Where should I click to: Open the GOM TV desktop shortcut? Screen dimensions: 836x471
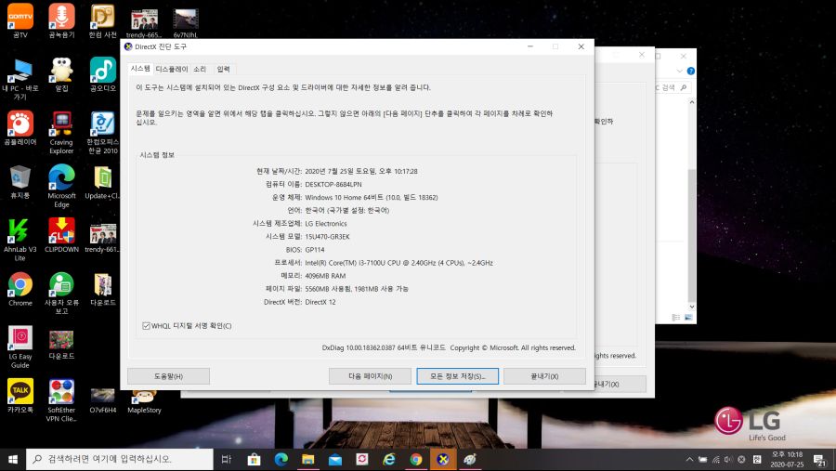click(20, 20)
